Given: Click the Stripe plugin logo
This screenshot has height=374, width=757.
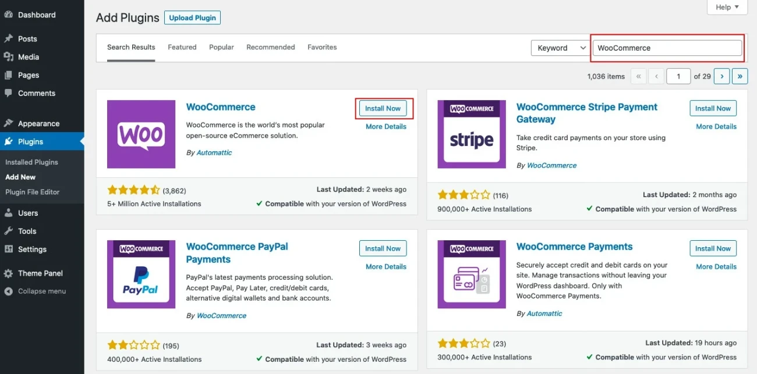Looking at the screenshot, I should point(471,134).
